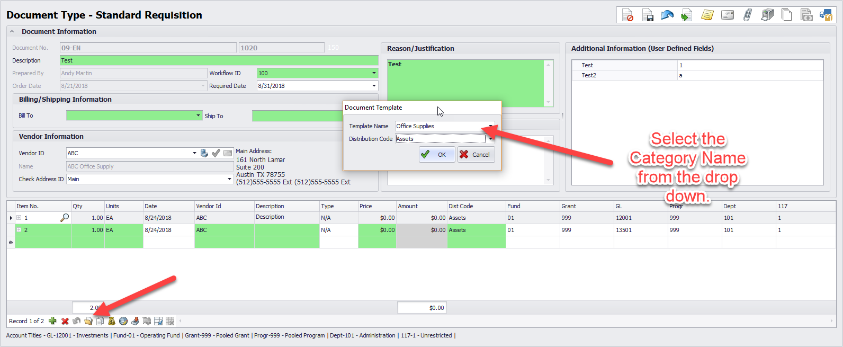Click the save document floppy disk icon
Screen dimensions: 843x347
pos(647,15)
